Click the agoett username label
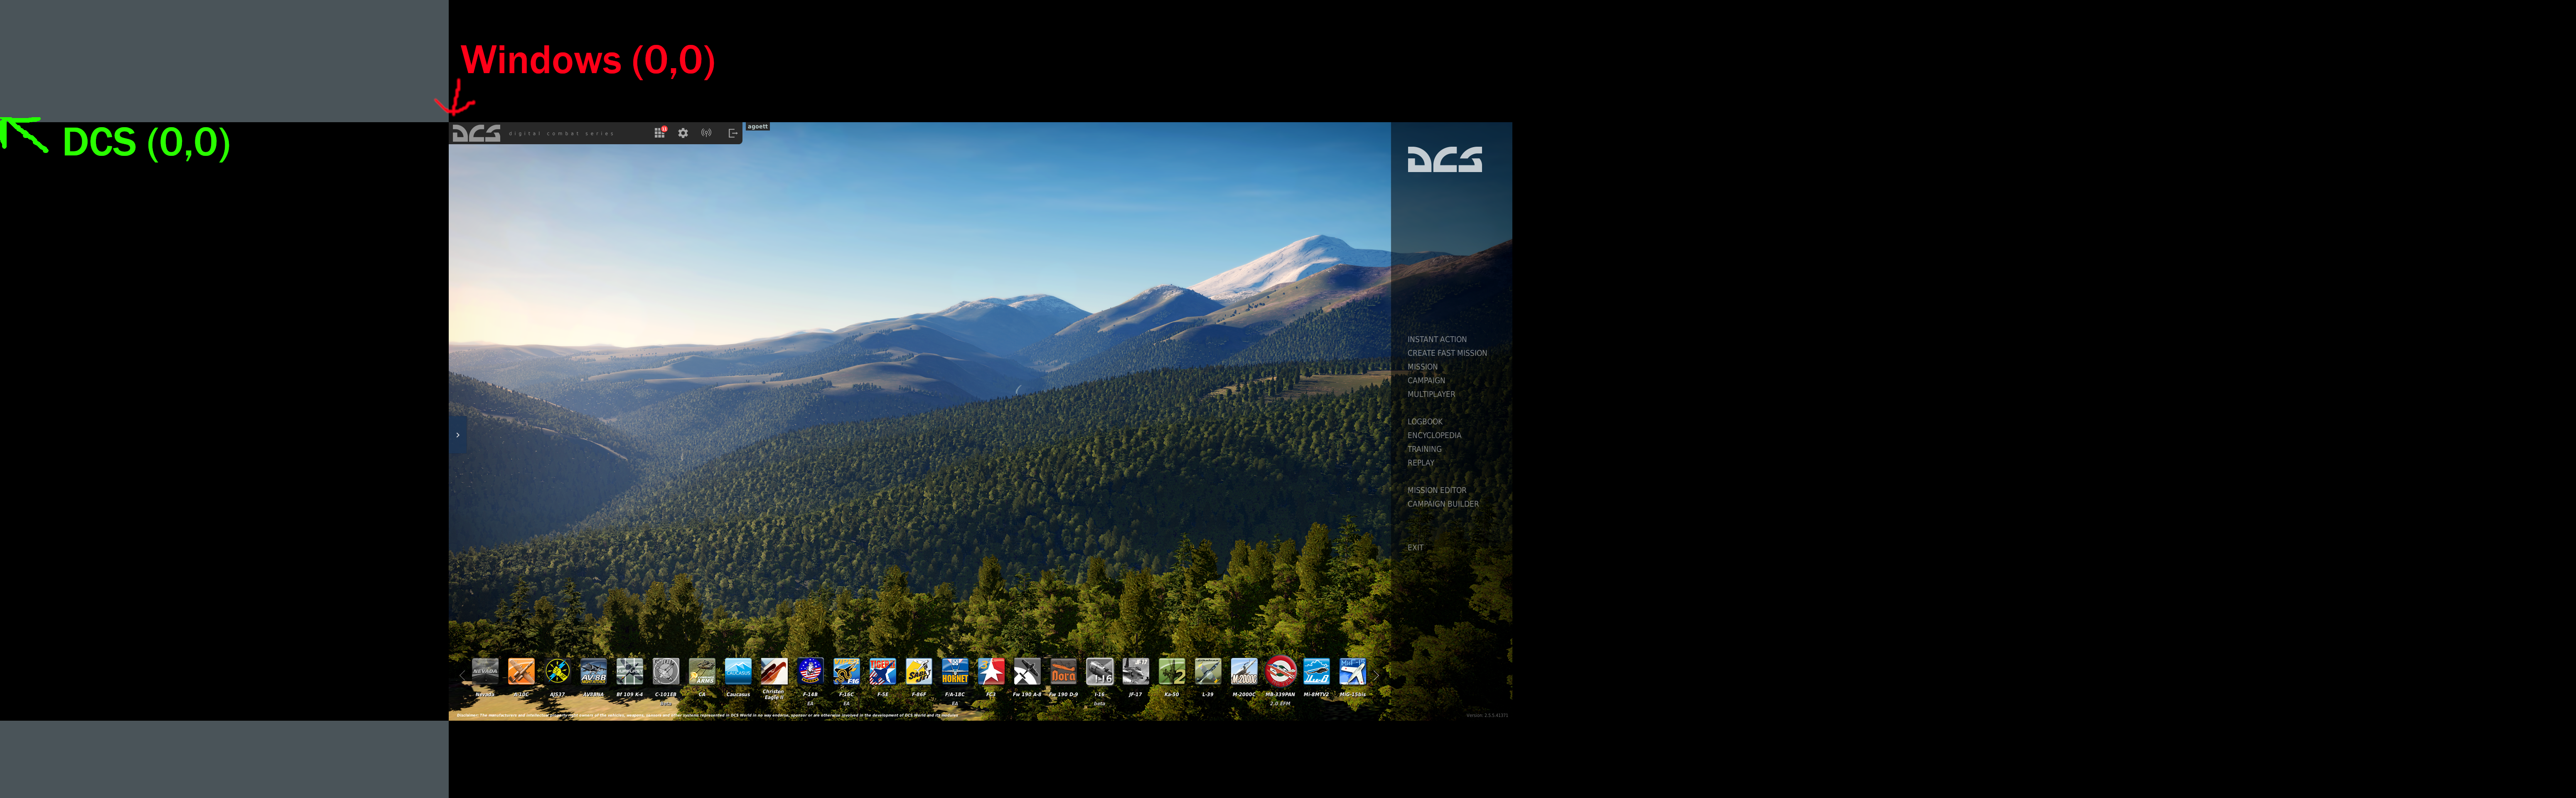The image size is (2576, 798). [758, 127]
